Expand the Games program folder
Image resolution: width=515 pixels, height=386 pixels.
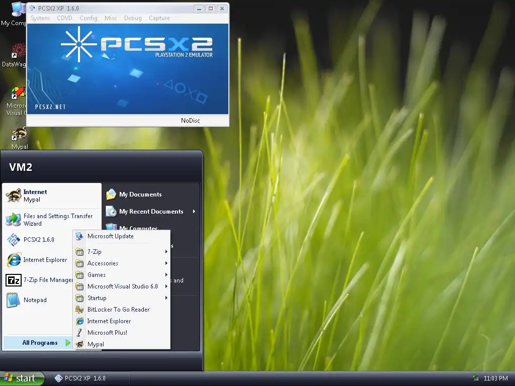click(x=122, y=275)
